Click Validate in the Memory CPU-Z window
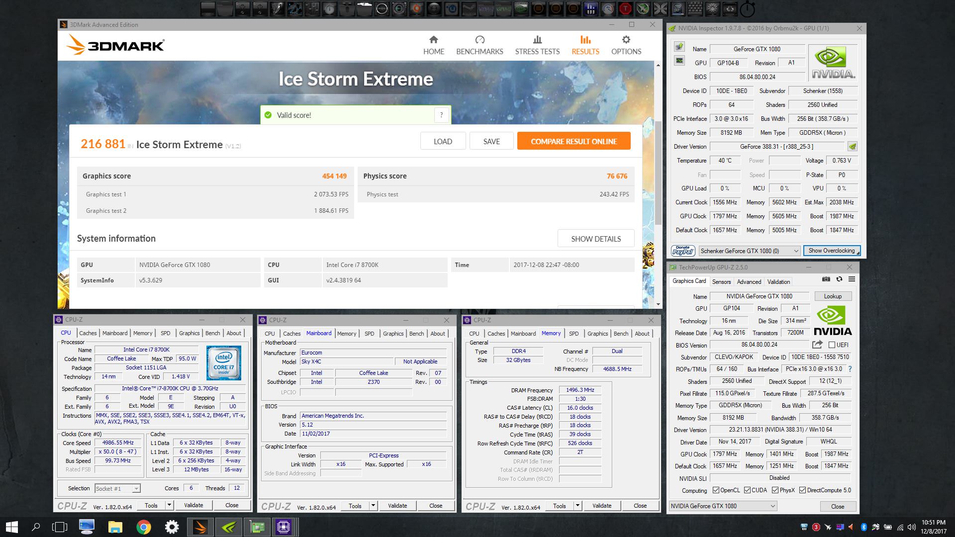Viewport: 955px width, 537px height. [602, 506]
